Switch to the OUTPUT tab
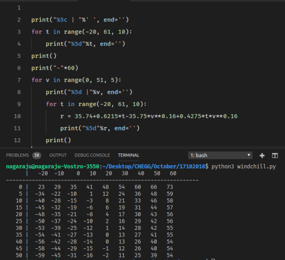The width and height of the screenshot is (285, 260). 58,155
